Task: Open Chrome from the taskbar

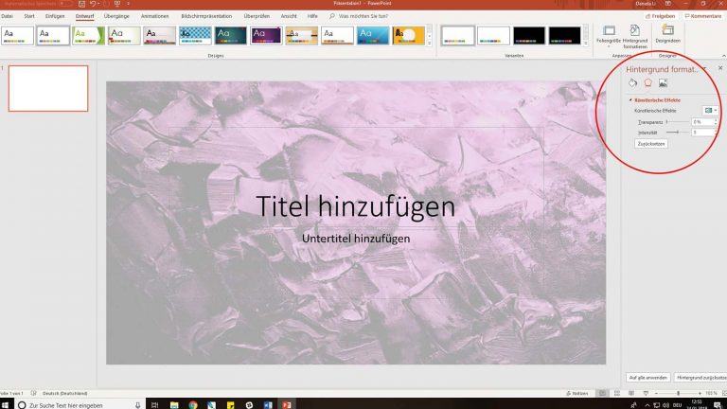Action: (193, 405)
